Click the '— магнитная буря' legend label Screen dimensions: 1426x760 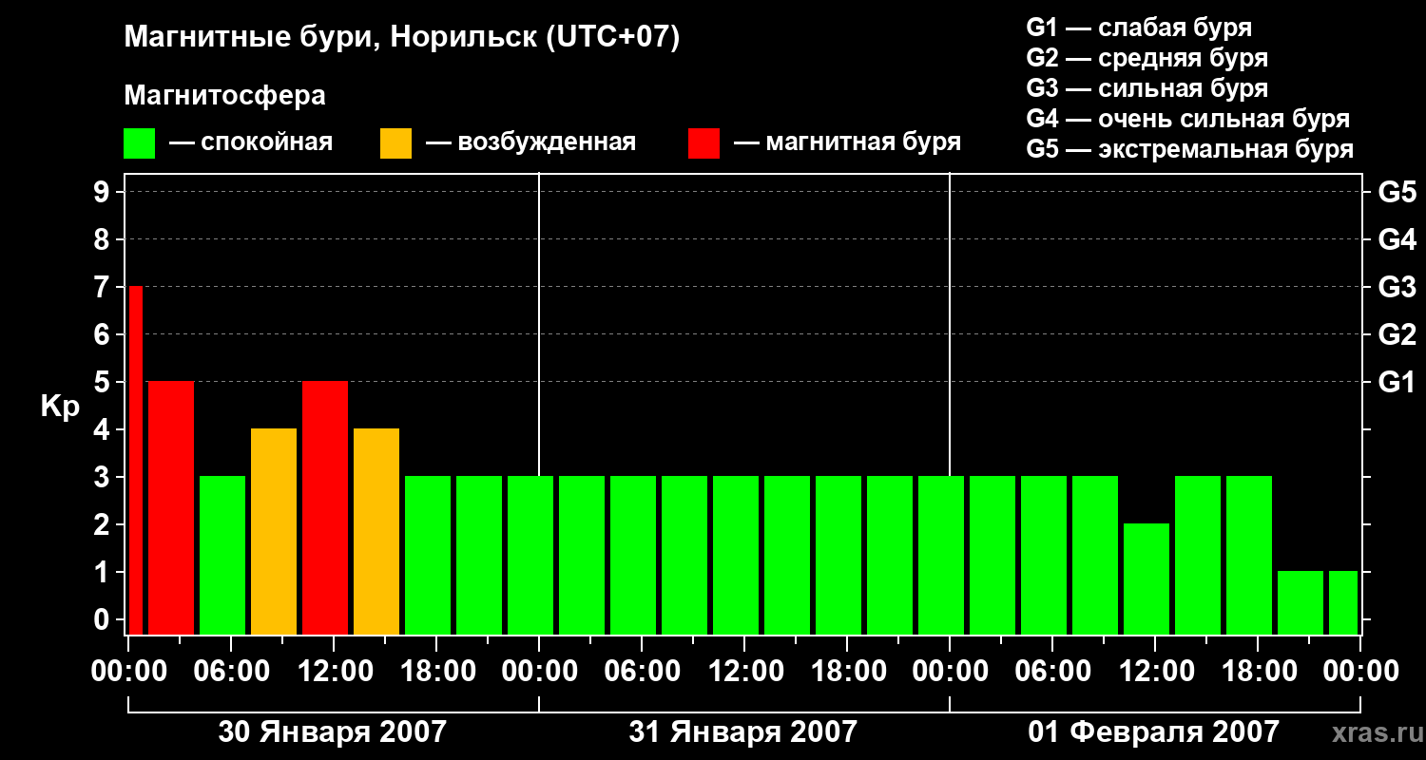tap(847, 142)
